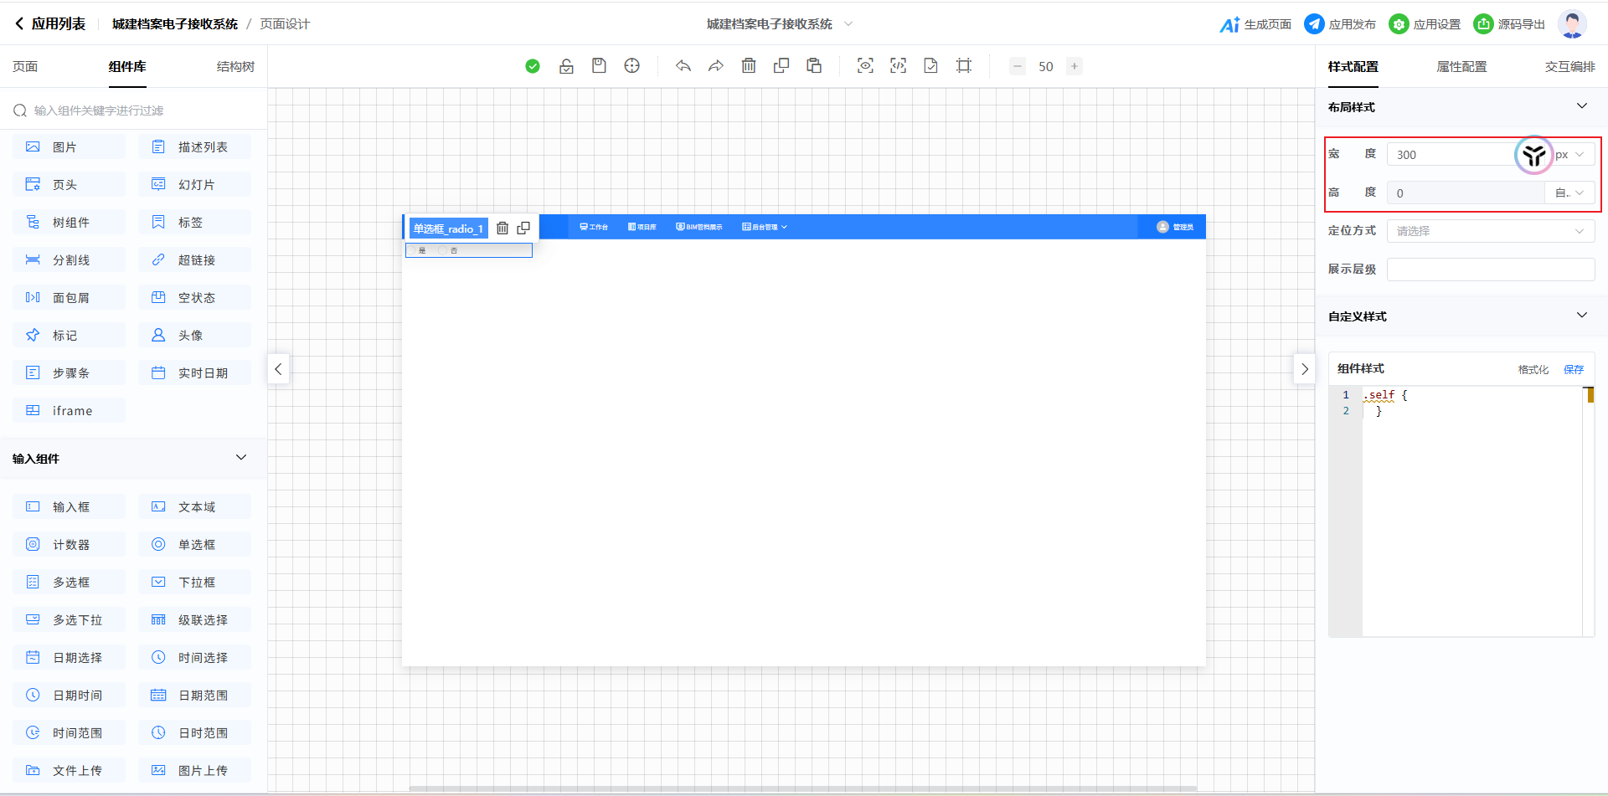Open the code view icon in toolbar

[x=898, y=65]
